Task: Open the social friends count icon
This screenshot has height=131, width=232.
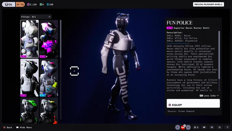Action: [196, 127]
